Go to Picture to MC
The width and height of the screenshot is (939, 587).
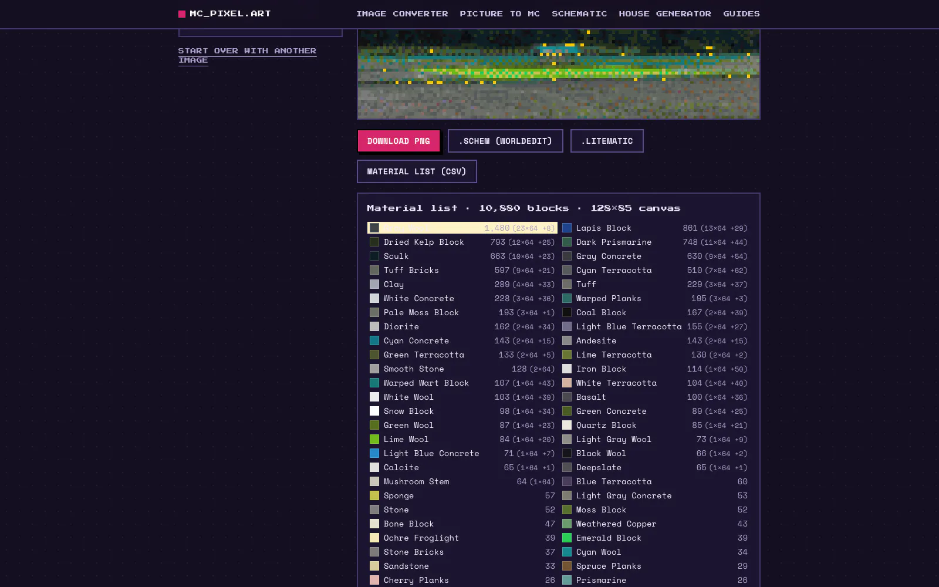tap(499, 14)
